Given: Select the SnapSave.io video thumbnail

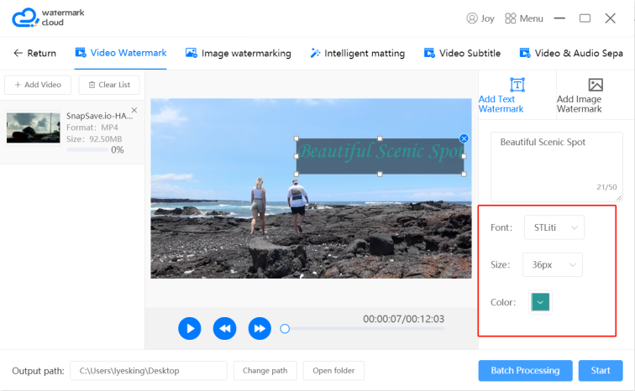Looking at the screenshot, I should 34,128.
